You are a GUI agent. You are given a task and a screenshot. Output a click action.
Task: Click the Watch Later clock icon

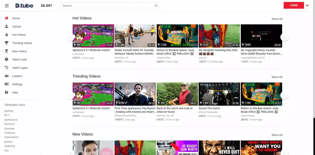[x=7, y=59]
